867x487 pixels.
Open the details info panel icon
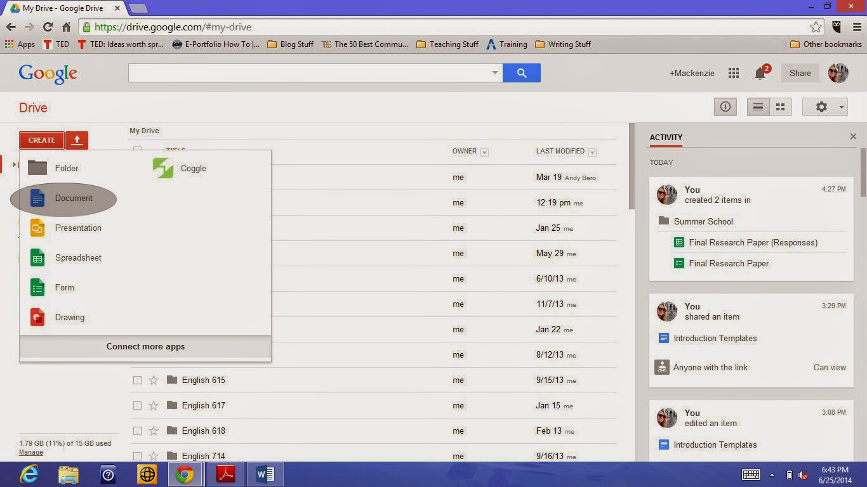click(x=725, y=107)
